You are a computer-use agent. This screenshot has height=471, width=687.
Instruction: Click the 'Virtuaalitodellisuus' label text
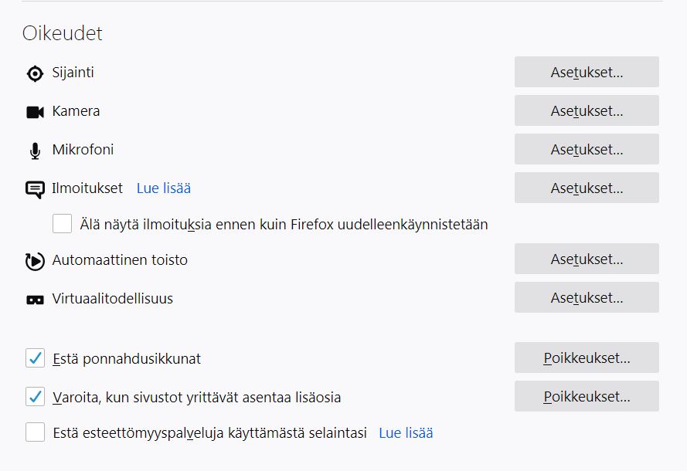[x=113, y=299]
